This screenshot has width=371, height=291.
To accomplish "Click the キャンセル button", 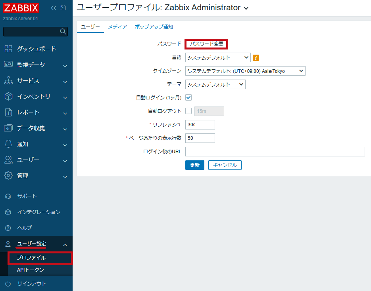I will coord(225,165).
